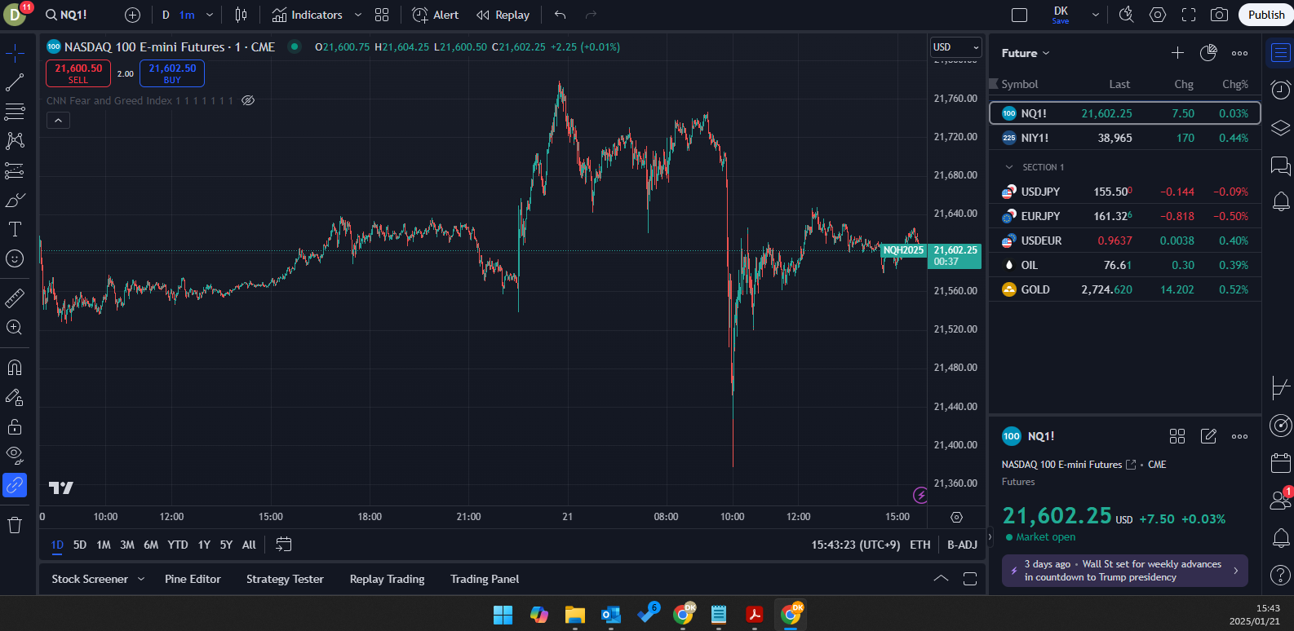The image size is (1294, 631).
Task: Select 5D date range tab
Action: click(x=80, y=545)
